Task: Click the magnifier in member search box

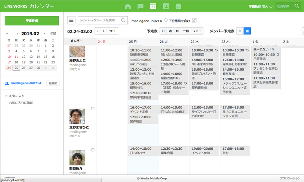Action: click(x=123, y=21)
